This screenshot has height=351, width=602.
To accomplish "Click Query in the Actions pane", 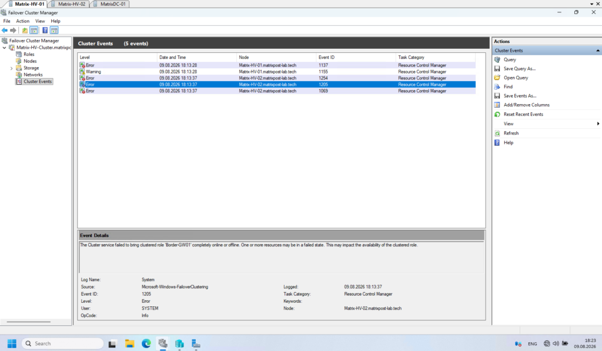I will [x=510, y=59].
